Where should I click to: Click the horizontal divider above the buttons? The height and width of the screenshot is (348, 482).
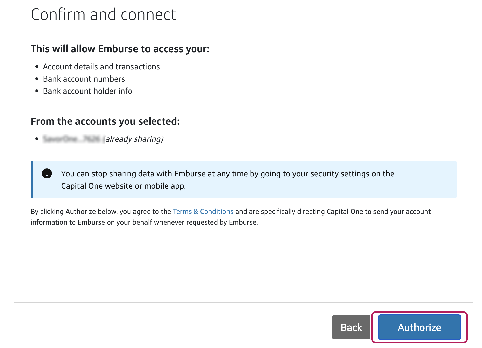point(244,302)
